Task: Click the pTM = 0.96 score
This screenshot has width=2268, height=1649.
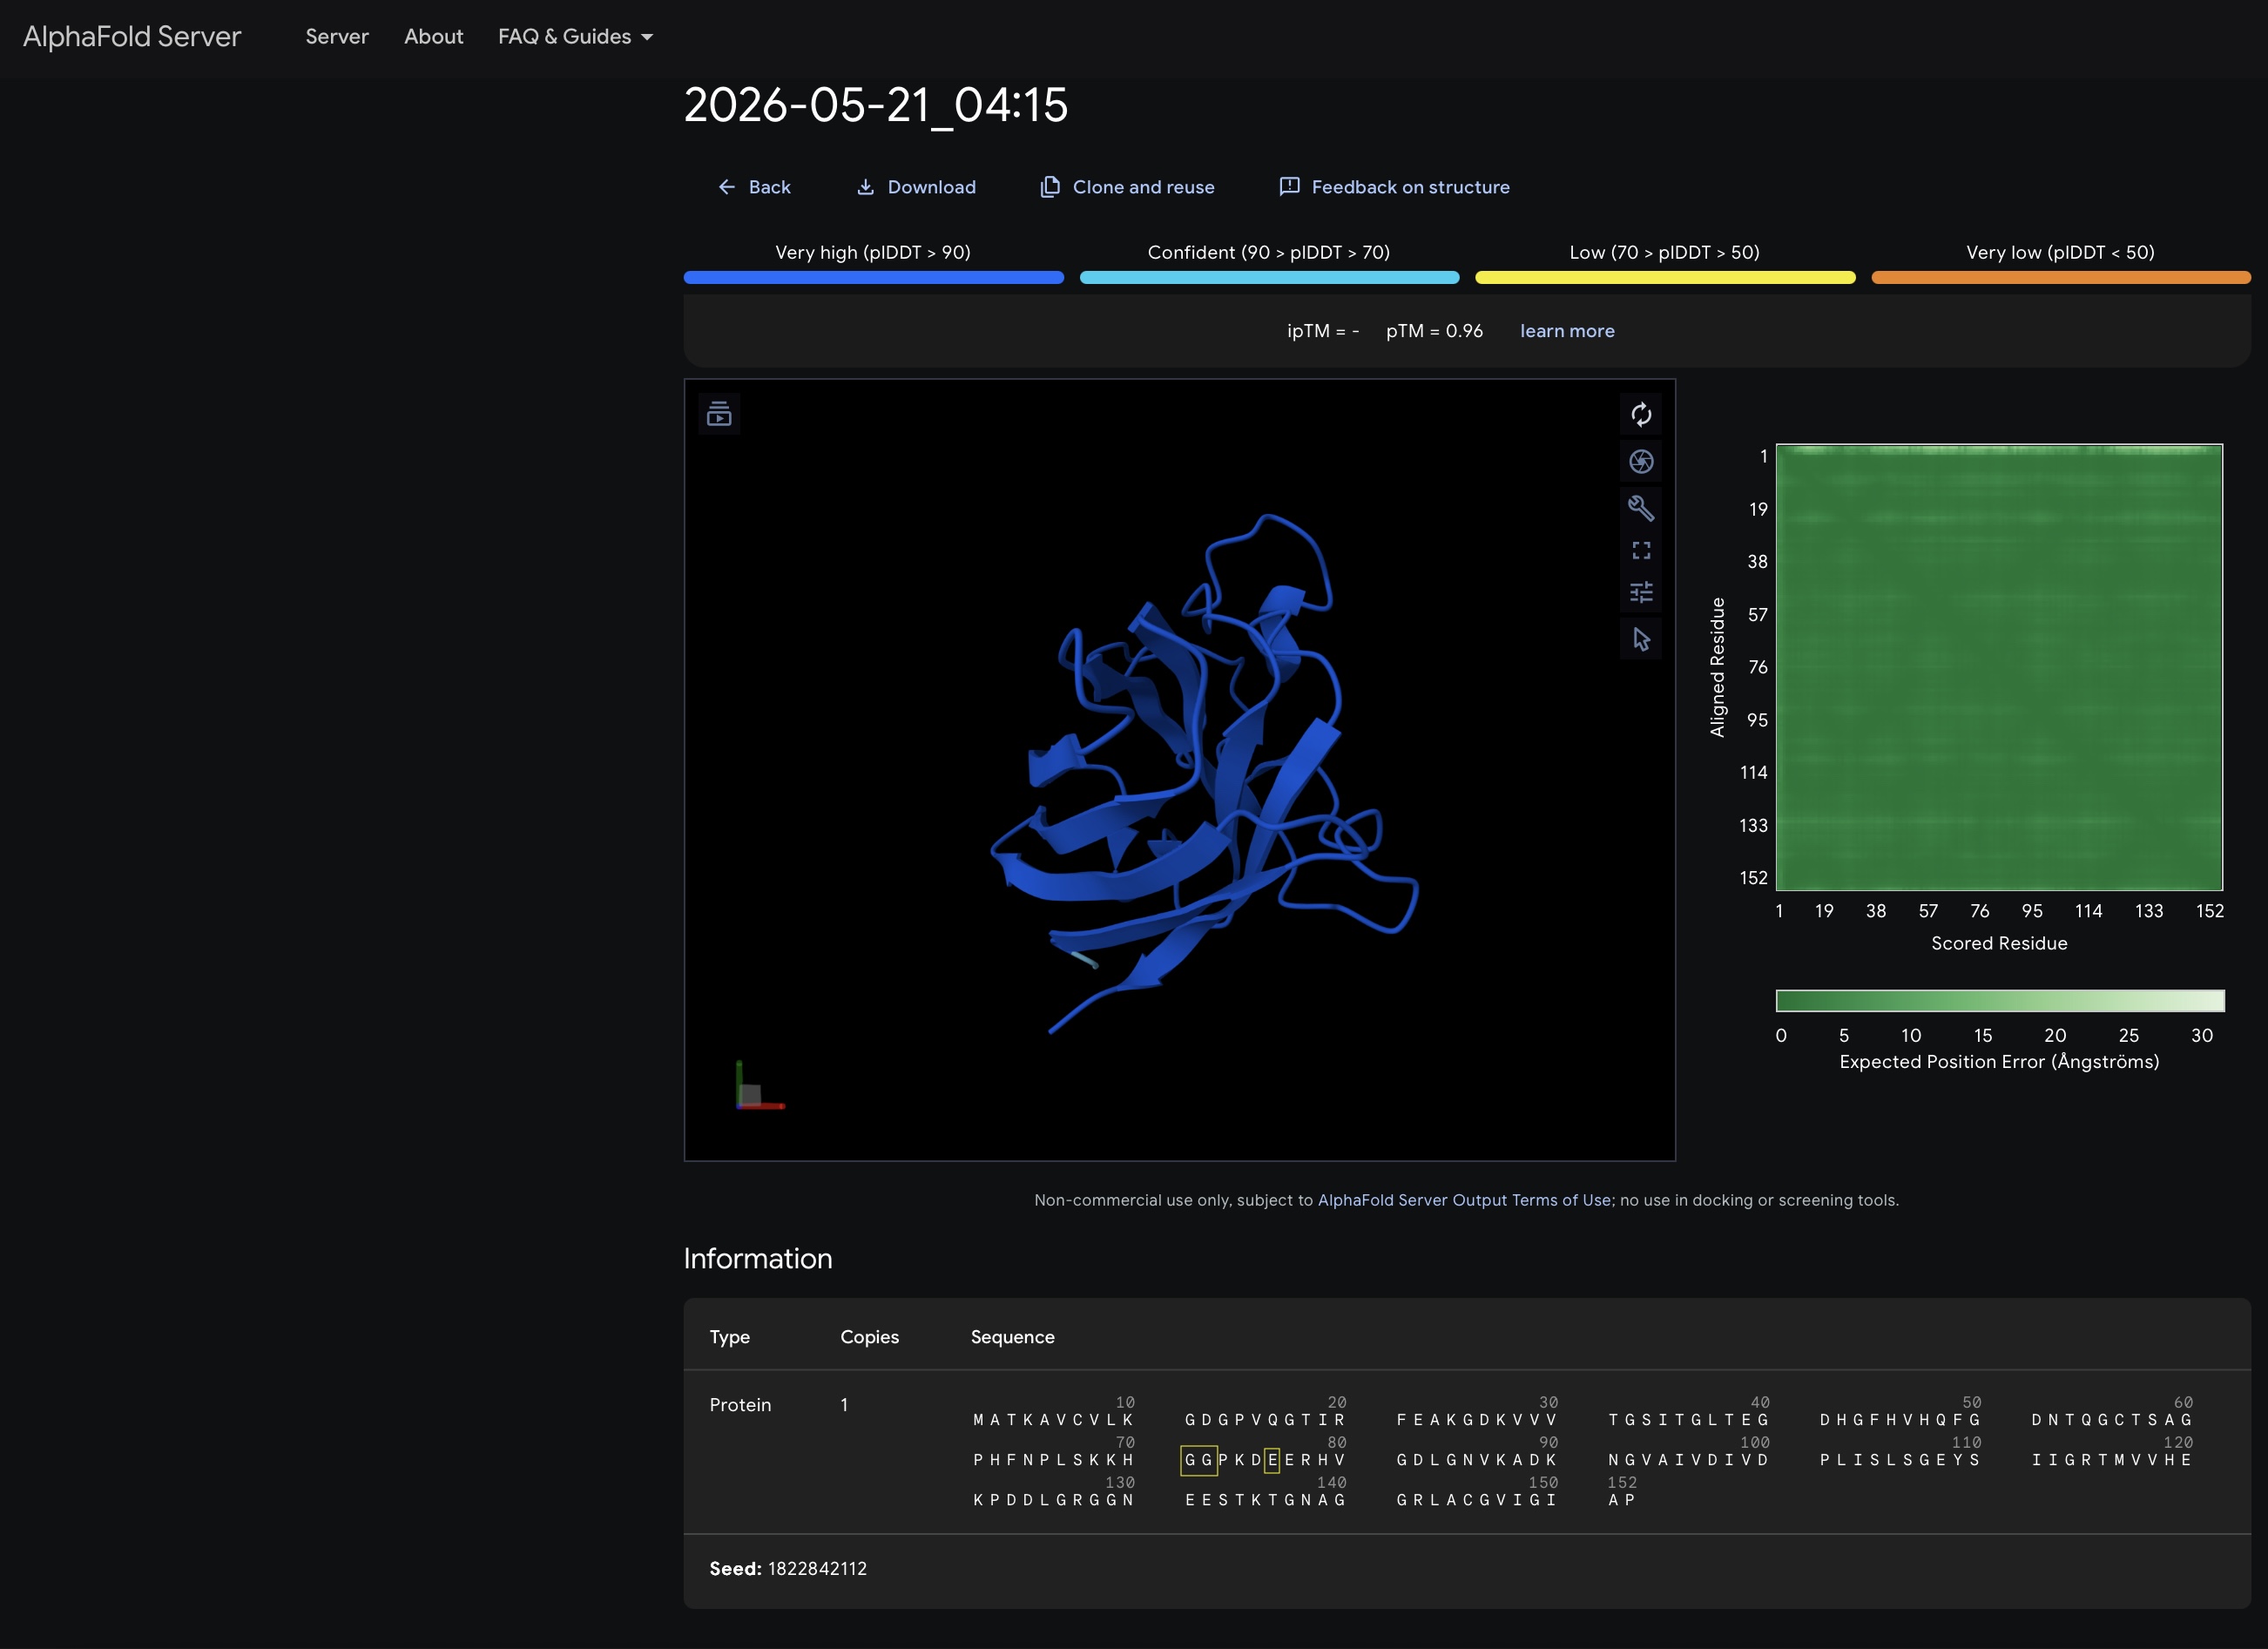Action: tap(1434, 331)
